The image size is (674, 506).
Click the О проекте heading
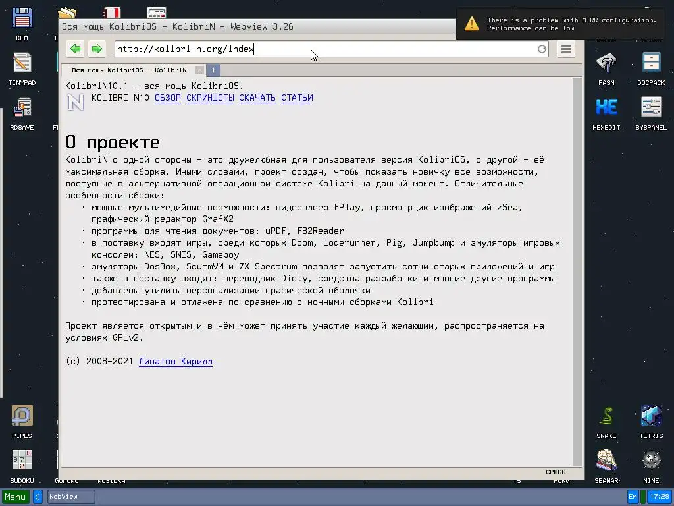tap(113, 142)
